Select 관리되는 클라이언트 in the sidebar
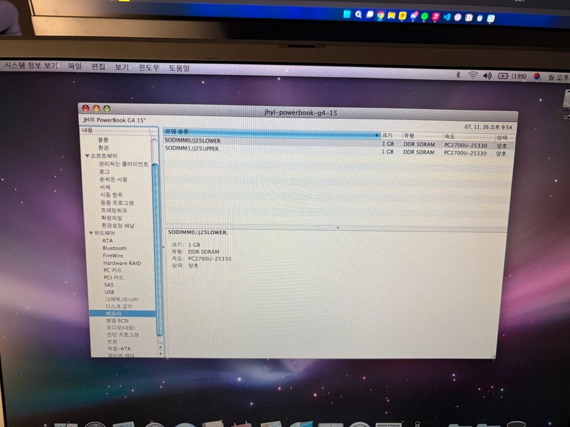This screenshot has height=427, width=570. pyautogui.click(x=123, y=164)
